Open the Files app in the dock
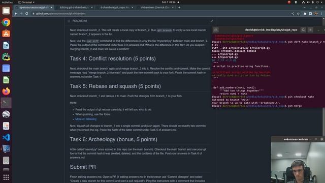Viewport: 325px width, 183px height. 6,11
